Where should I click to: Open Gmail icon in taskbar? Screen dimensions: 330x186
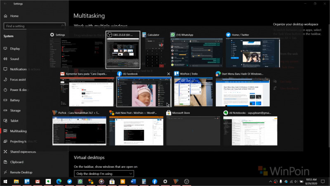(38, 181)
